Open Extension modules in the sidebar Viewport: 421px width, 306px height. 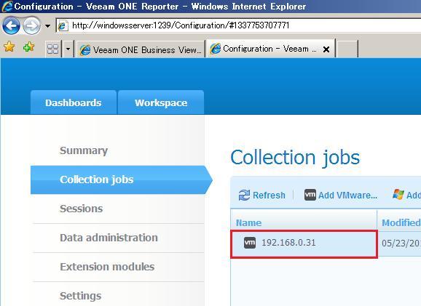[107, 267]
